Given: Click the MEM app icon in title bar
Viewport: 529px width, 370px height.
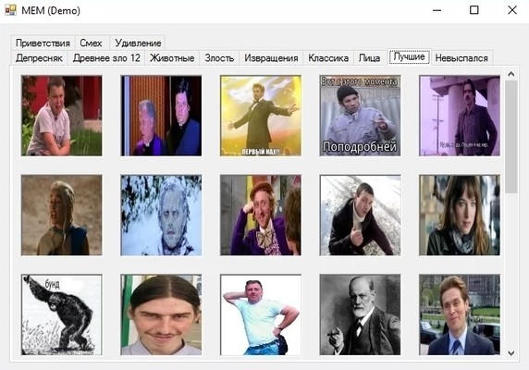Looking at the screenshot, I should pos(10,10).
